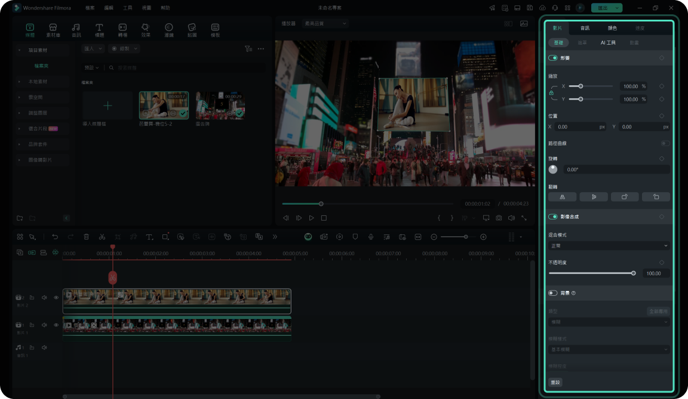Open the 匯入 import dropdown
Screen dimensions: 688x399
[93, 49]
